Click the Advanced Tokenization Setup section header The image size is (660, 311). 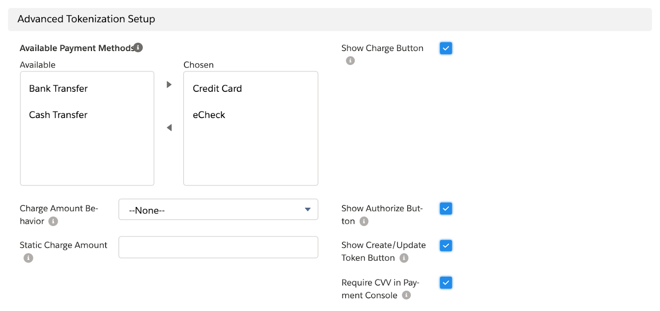(86, 19)
